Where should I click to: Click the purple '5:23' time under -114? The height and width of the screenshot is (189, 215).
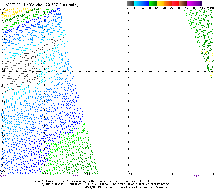coord(76,176)
